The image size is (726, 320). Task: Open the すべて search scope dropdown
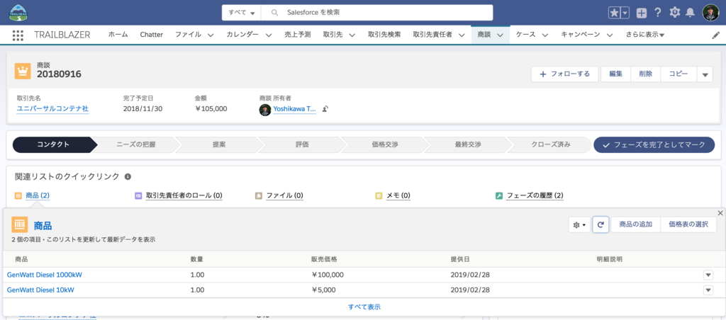[241, 13]
